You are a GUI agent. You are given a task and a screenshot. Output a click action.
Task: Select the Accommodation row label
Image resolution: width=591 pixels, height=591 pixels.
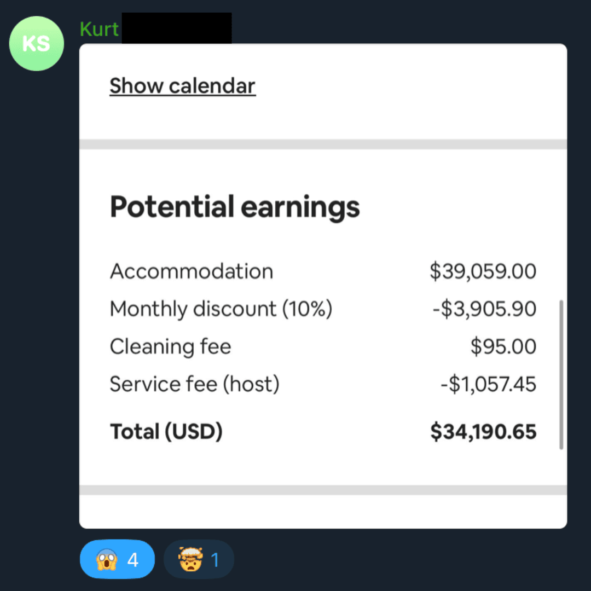click(x=192, y=271)
